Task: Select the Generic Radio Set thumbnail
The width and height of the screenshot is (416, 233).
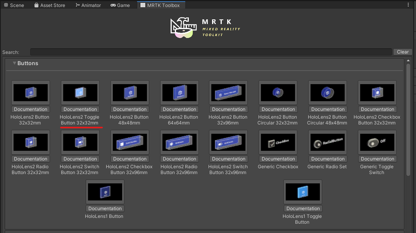Action: point(327,142)
